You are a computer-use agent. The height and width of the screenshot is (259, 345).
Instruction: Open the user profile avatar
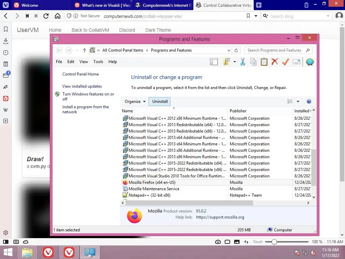pos(339,16)
